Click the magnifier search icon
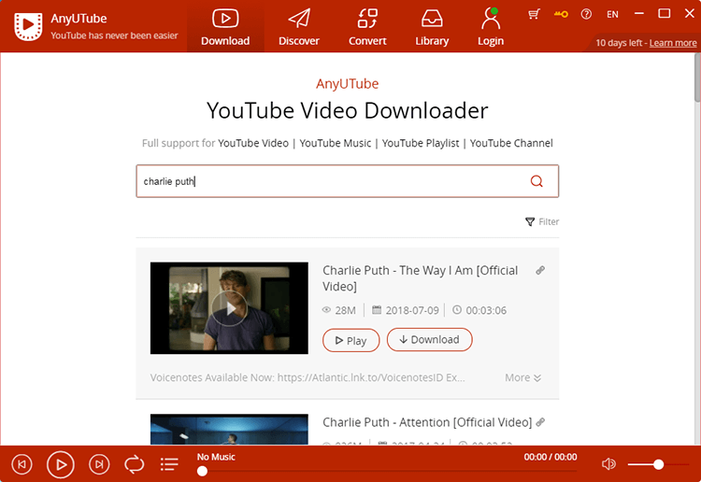This screenshot has width=701, height=482. [x=536, y=181]
